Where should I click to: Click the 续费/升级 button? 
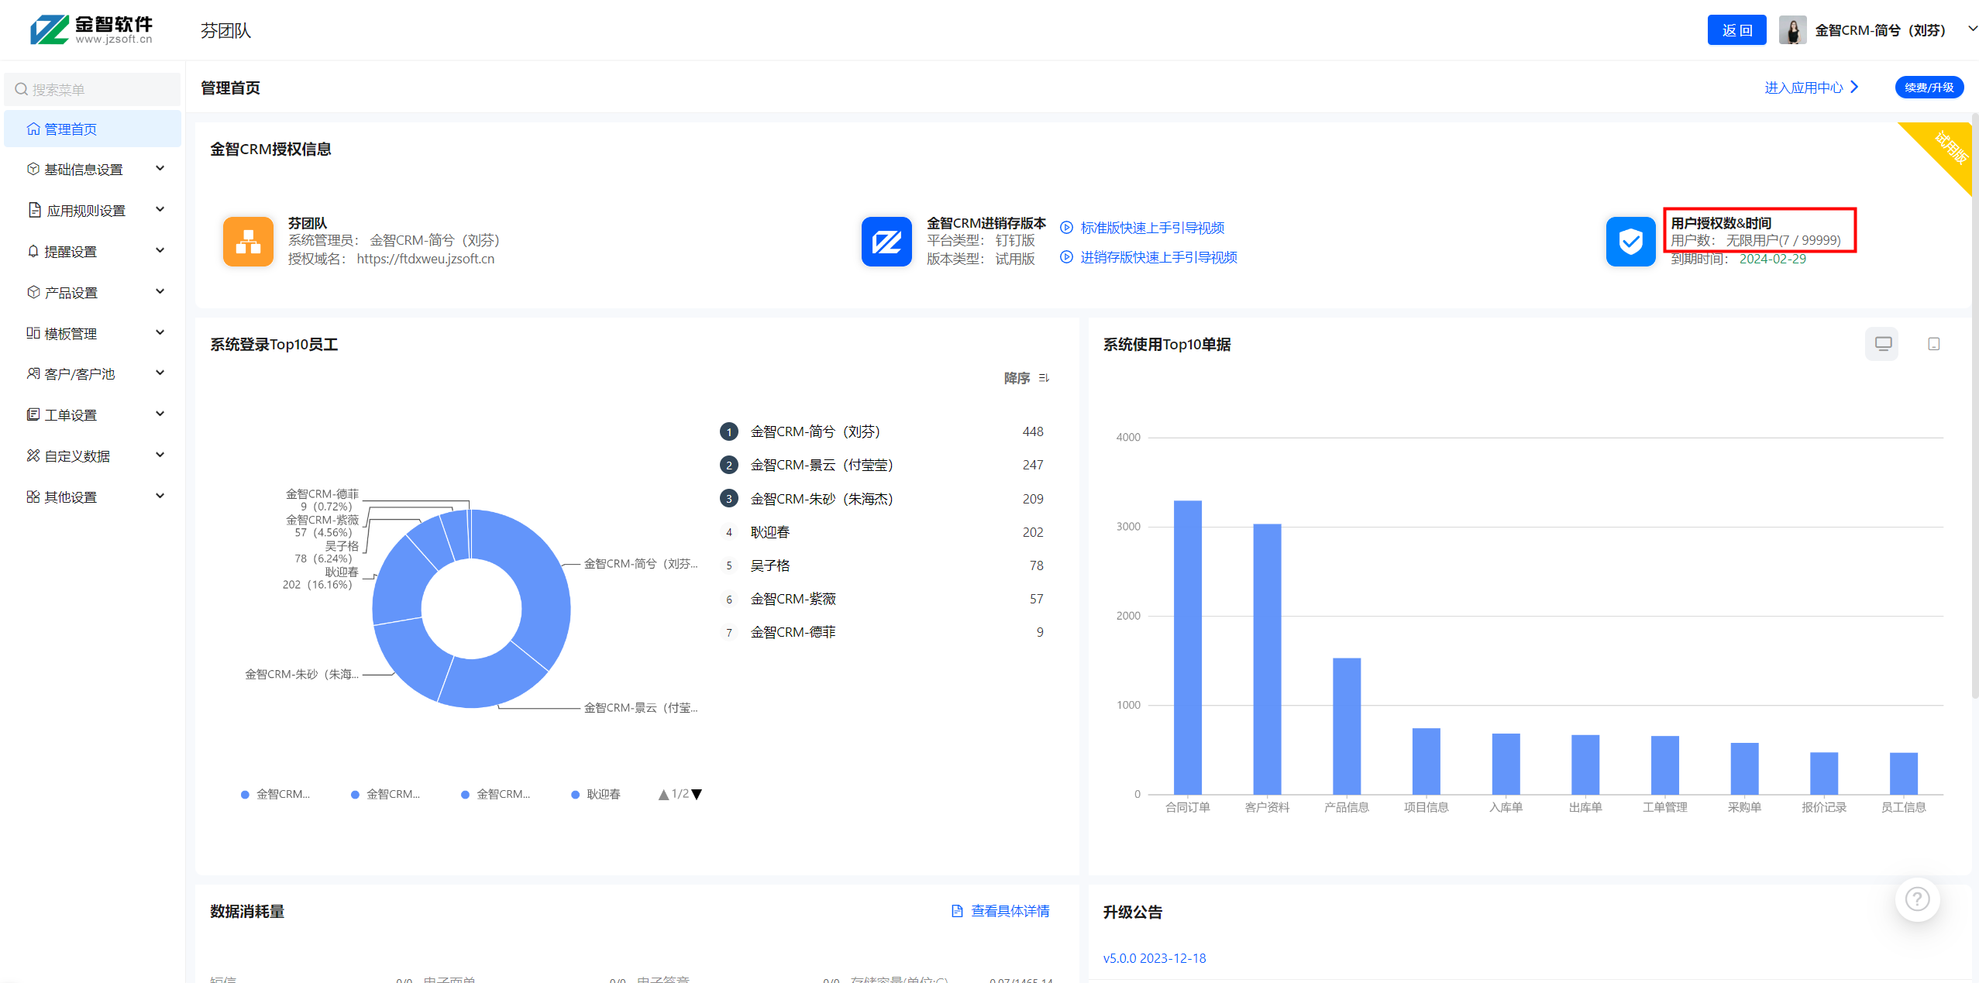coord(1929,88)
